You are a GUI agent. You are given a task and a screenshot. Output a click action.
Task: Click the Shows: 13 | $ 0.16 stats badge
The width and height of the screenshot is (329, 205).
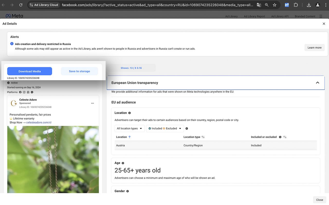coord(131,68)
